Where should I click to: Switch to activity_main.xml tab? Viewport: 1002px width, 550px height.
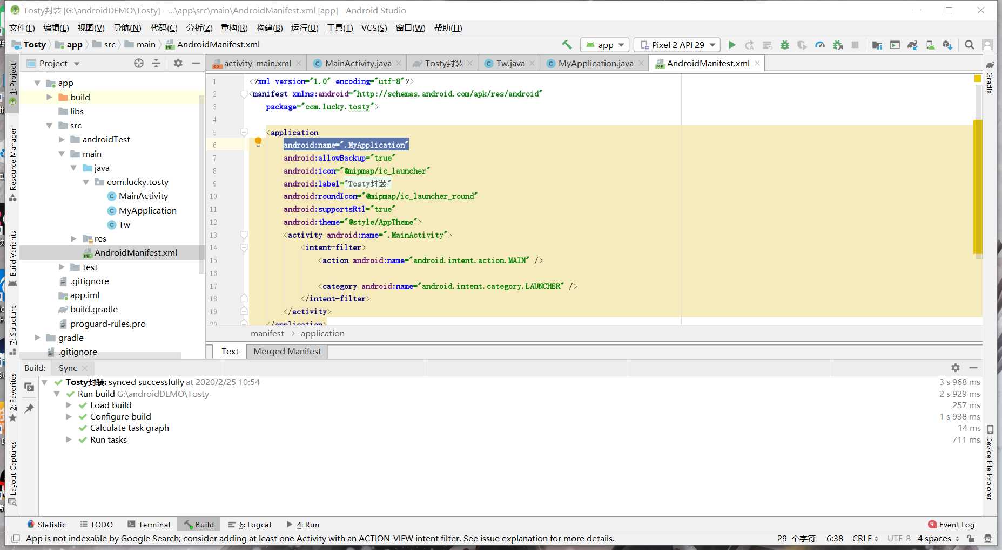pyautogui.click(x=257, y=63)
